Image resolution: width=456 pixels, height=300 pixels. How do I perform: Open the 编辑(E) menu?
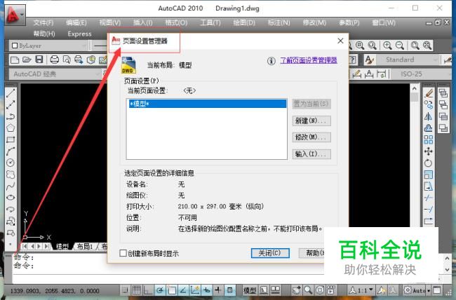(x=76, y=22)
